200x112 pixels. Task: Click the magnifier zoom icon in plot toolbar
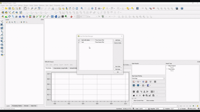point(147,95)
